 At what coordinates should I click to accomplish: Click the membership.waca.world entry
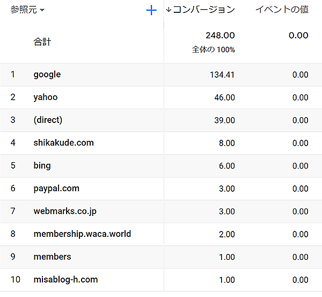click(x=82, y=234)
